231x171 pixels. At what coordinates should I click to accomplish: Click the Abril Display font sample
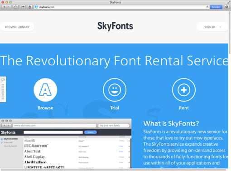tap(34, 157)
